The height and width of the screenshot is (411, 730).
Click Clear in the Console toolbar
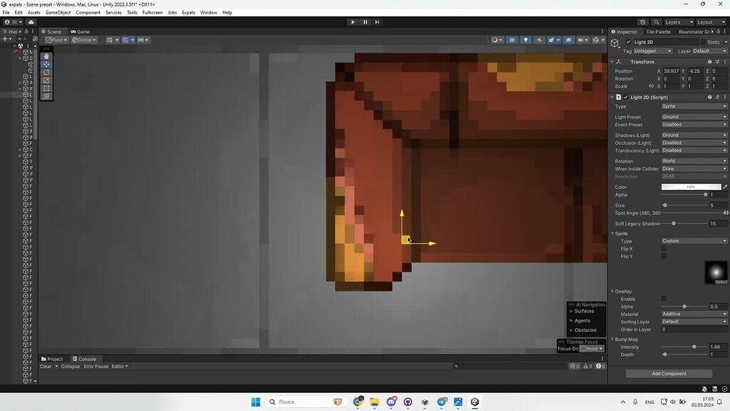(47, 366)
